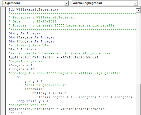Click the 'End Sub' line
The width and height of the screenshot is (141, 115).
pyautogui.click(x=15, y=113)
